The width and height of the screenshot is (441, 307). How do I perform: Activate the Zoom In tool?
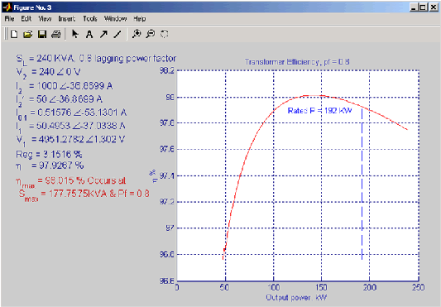coord(137,34)
